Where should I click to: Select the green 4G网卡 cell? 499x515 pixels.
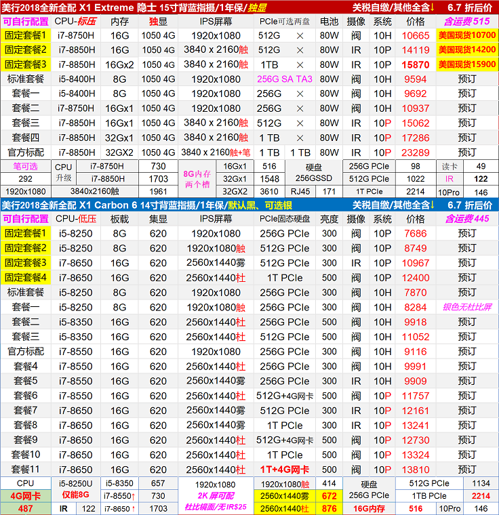[26, 496]
